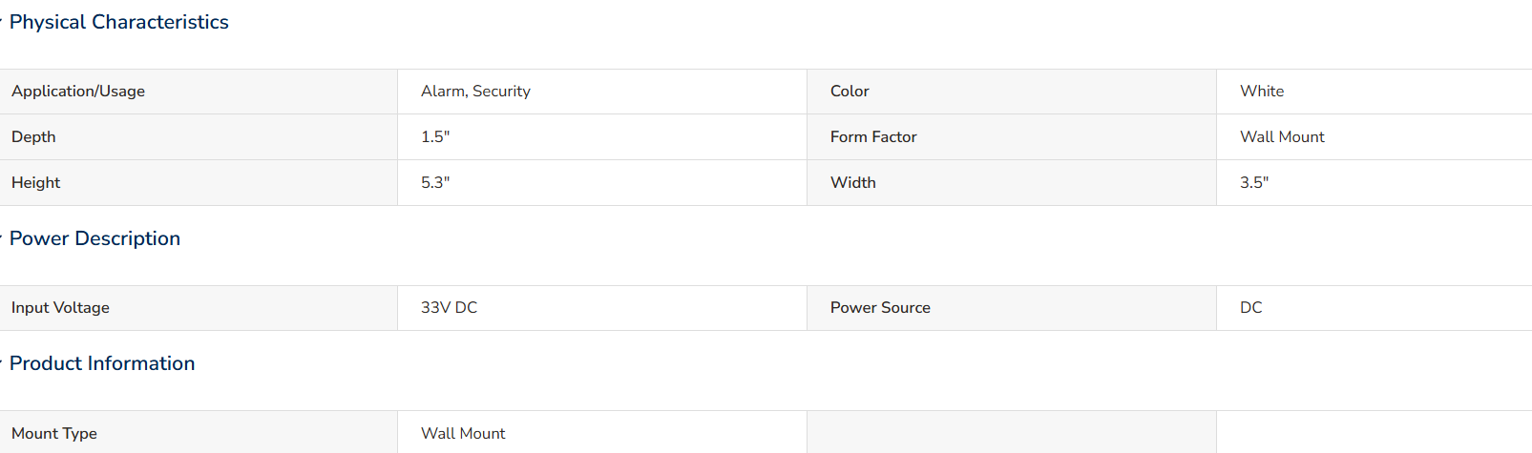The image size is (1532, 453).
Task: Select the Alarm, Security value
Action: click(x=475, y=92)
